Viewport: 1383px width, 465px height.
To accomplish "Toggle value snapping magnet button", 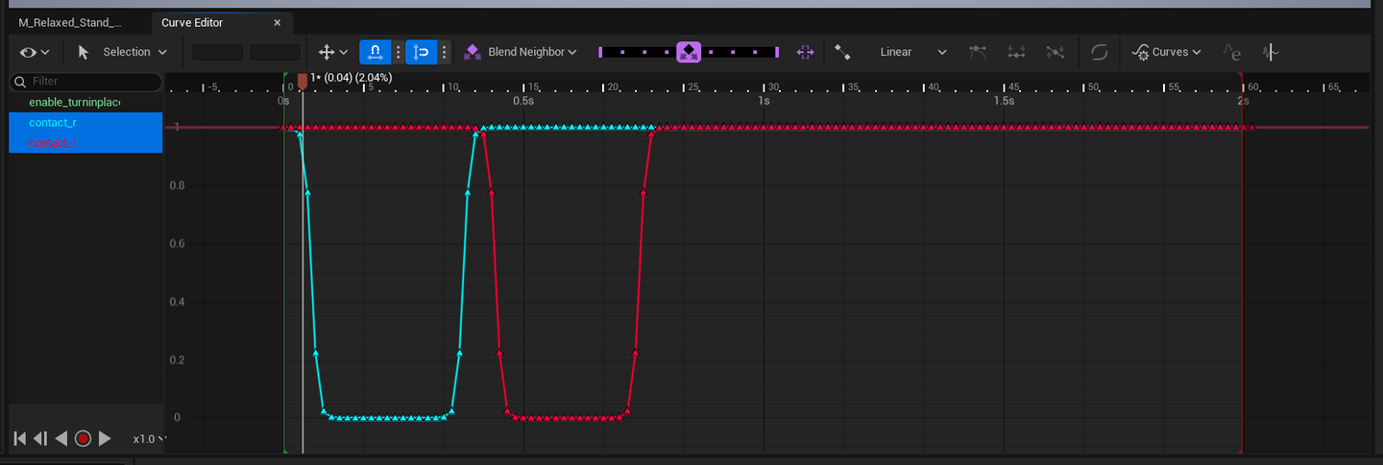I will pos(422,52).
